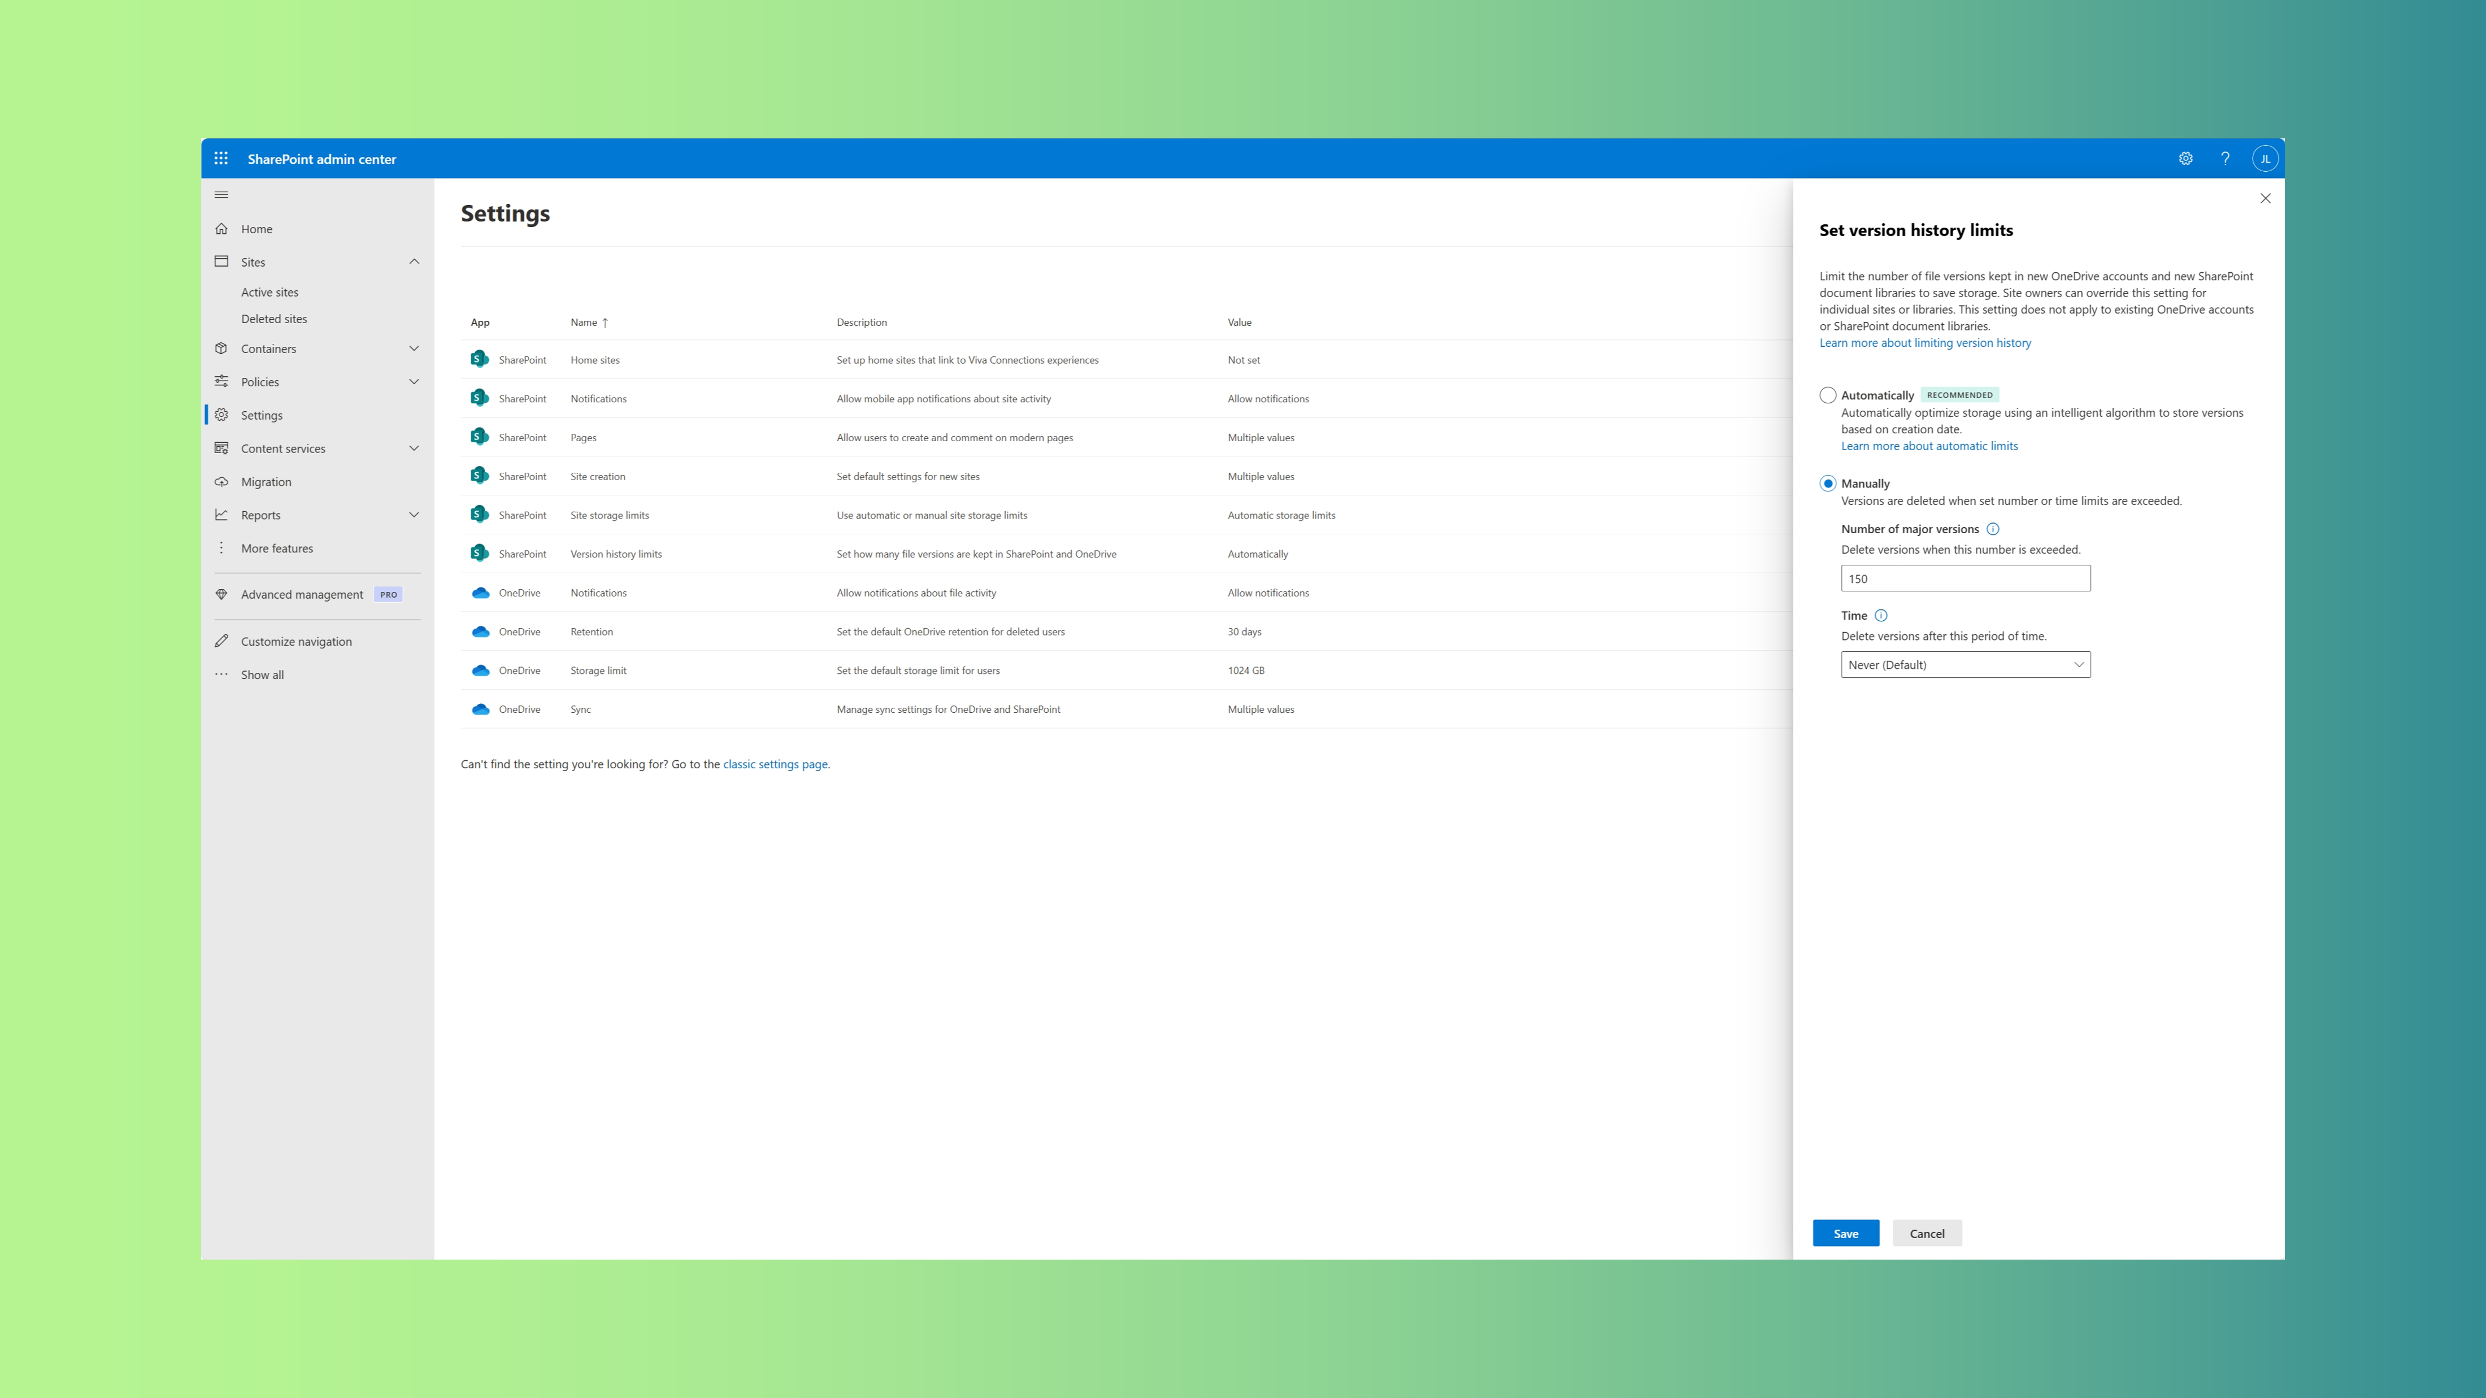
Task: Collapse the sidebar with hamburger icon
Action: coord(221,194)
